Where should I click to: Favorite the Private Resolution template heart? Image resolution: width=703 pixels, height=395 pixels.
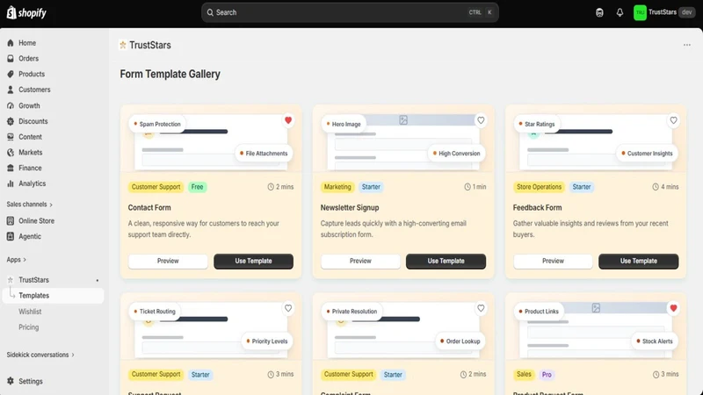click(481, 308)
